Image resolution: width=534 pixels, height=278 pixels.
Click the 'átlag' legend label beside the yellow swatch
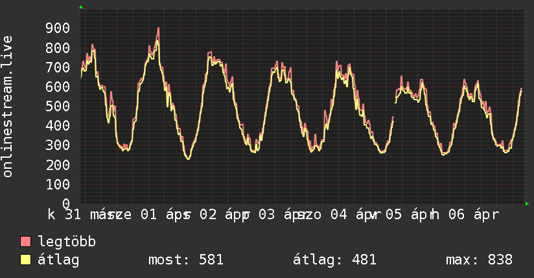[58, 260]
